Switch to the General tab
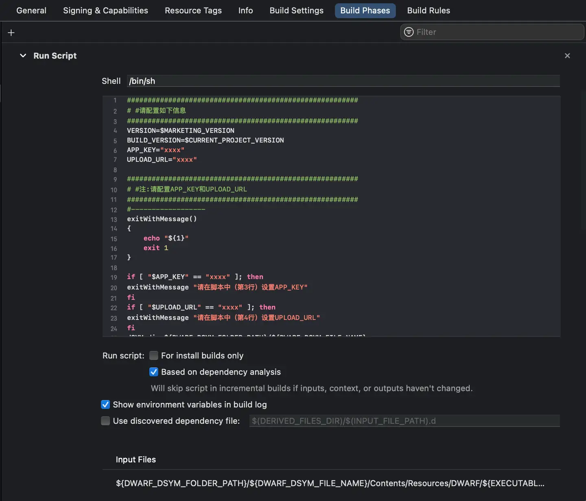The height and width of the screenshot is (501, 586). [x=31, y=11]
